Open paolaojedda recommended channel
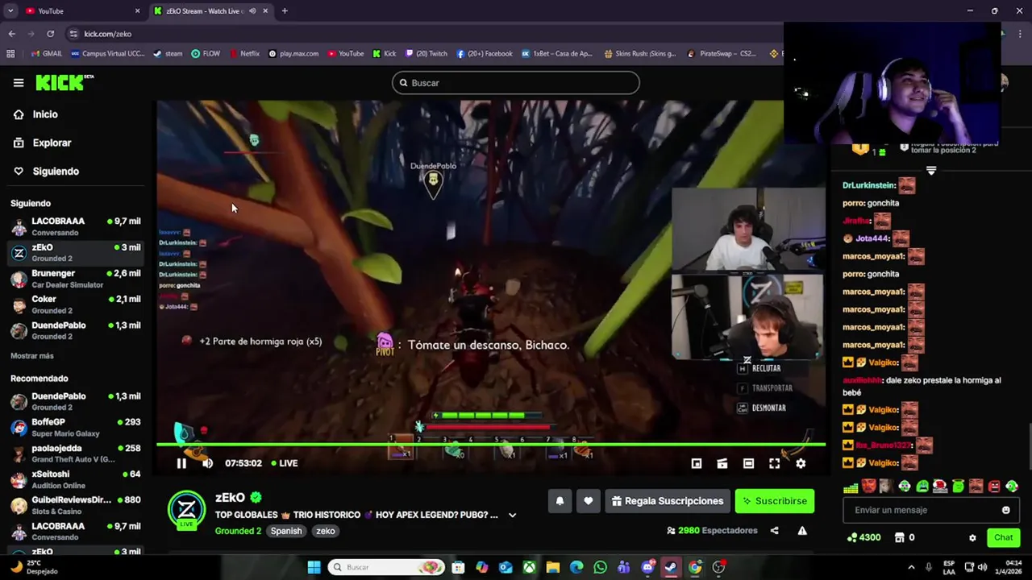The height and width of the screenshot is (580, 1032). (75, 454)
